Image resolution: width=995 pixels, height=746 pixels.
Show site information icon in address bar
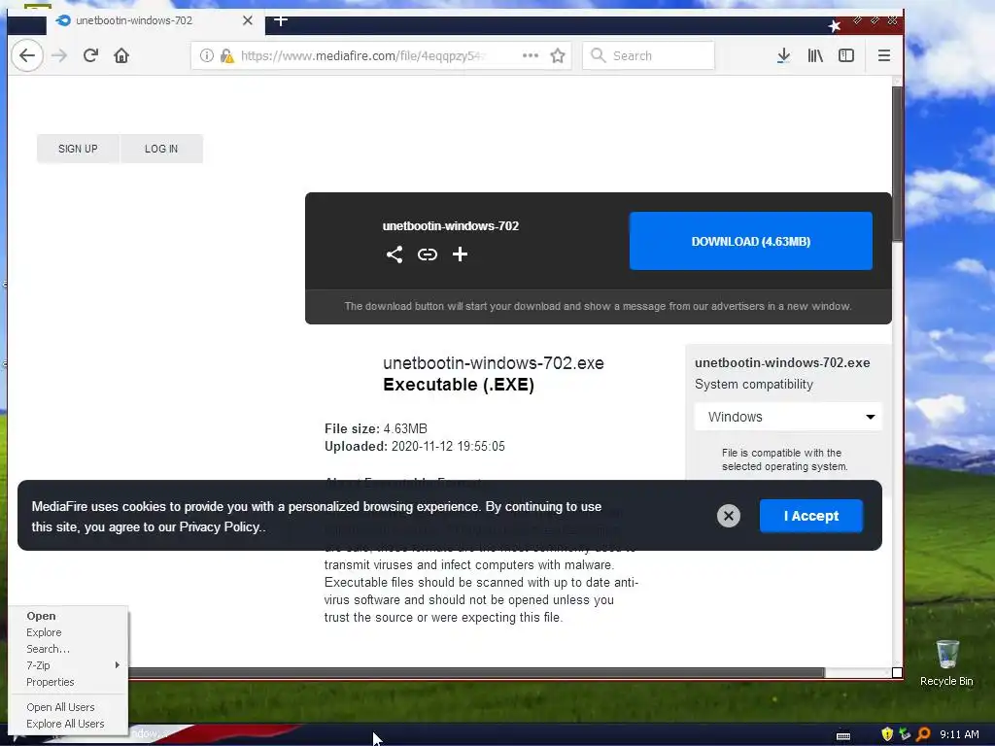pos(207,55)
